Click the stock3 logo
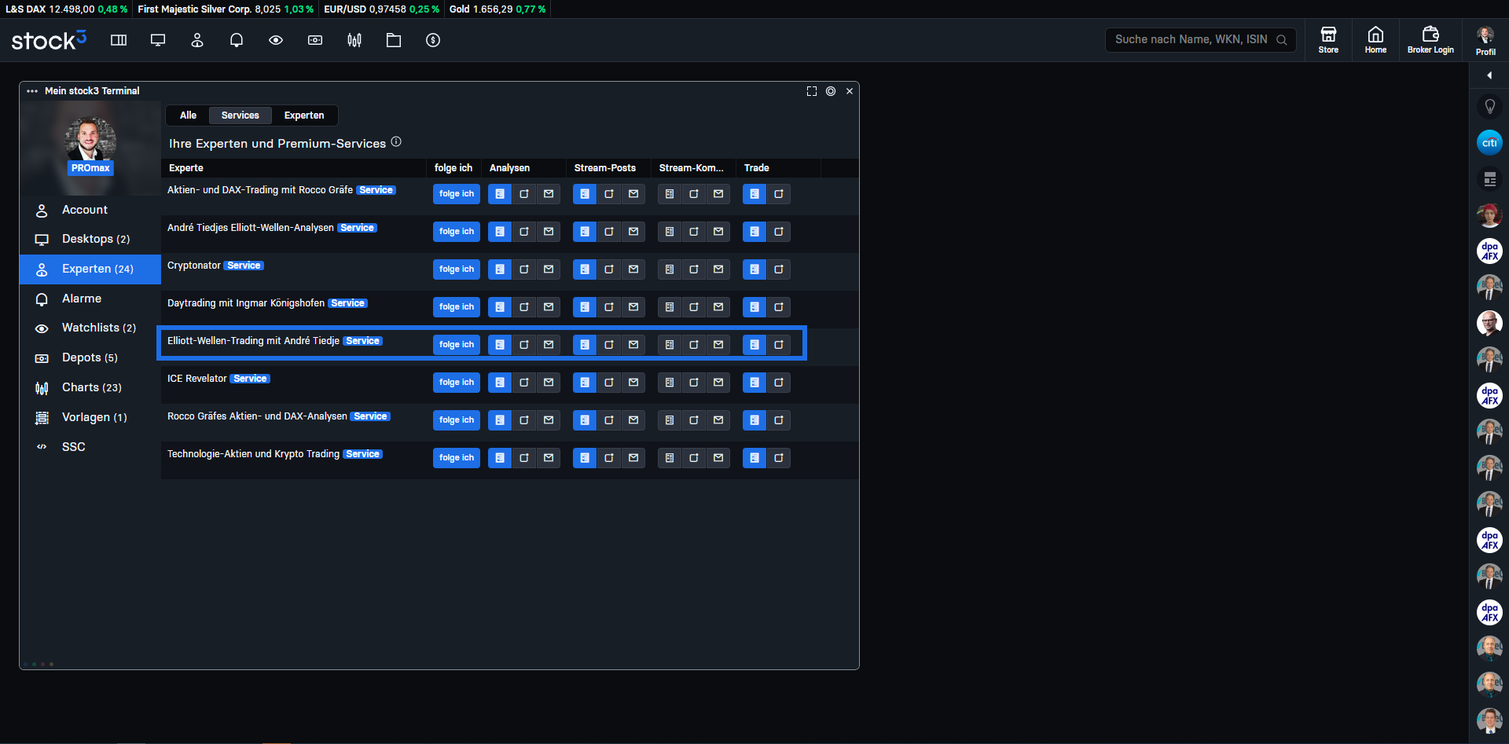Image resolution: width=1509 pixels, height=744 pixels. coord(49,40)
